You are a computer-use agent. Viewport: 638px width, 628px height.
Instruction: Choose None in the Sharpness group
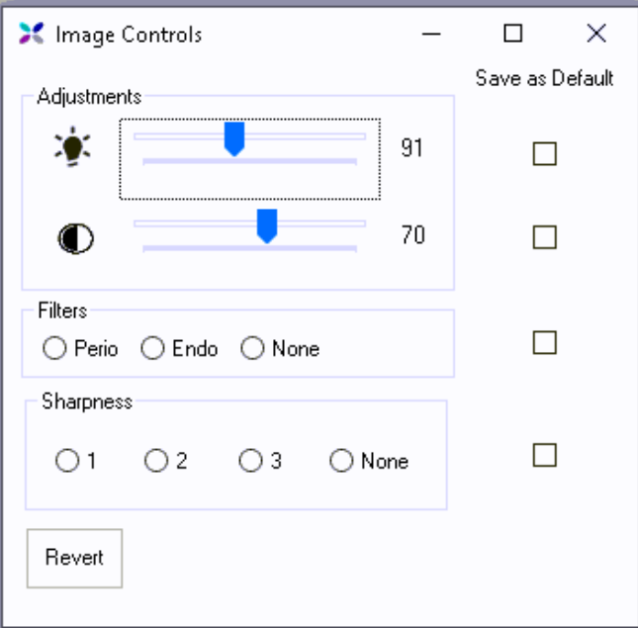click(x=341, y=461)
